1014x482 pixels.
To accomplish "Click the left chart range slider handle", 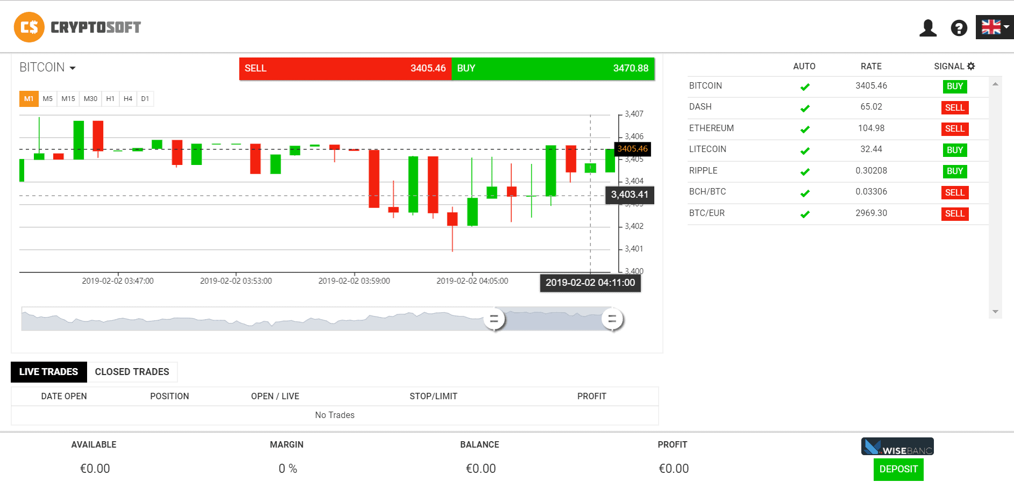I will coord(494,319).
